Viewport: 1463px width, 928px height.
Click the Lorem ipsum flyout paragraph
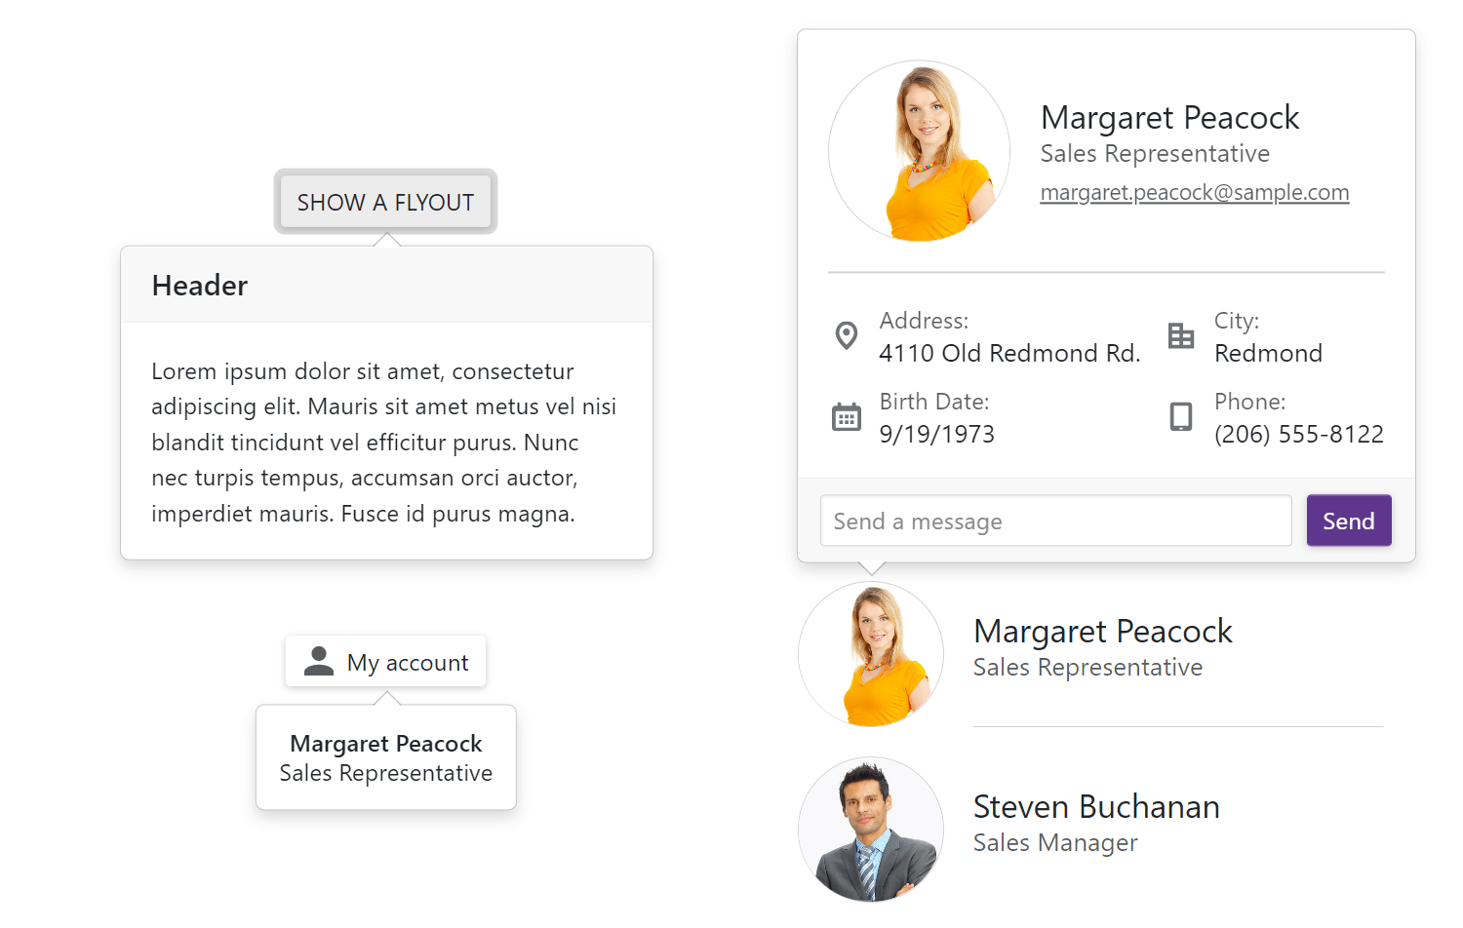[384, 443]
